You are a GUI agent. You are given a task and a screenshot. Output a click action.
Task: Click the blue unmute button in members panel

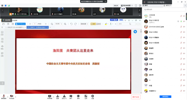[165, 97]
